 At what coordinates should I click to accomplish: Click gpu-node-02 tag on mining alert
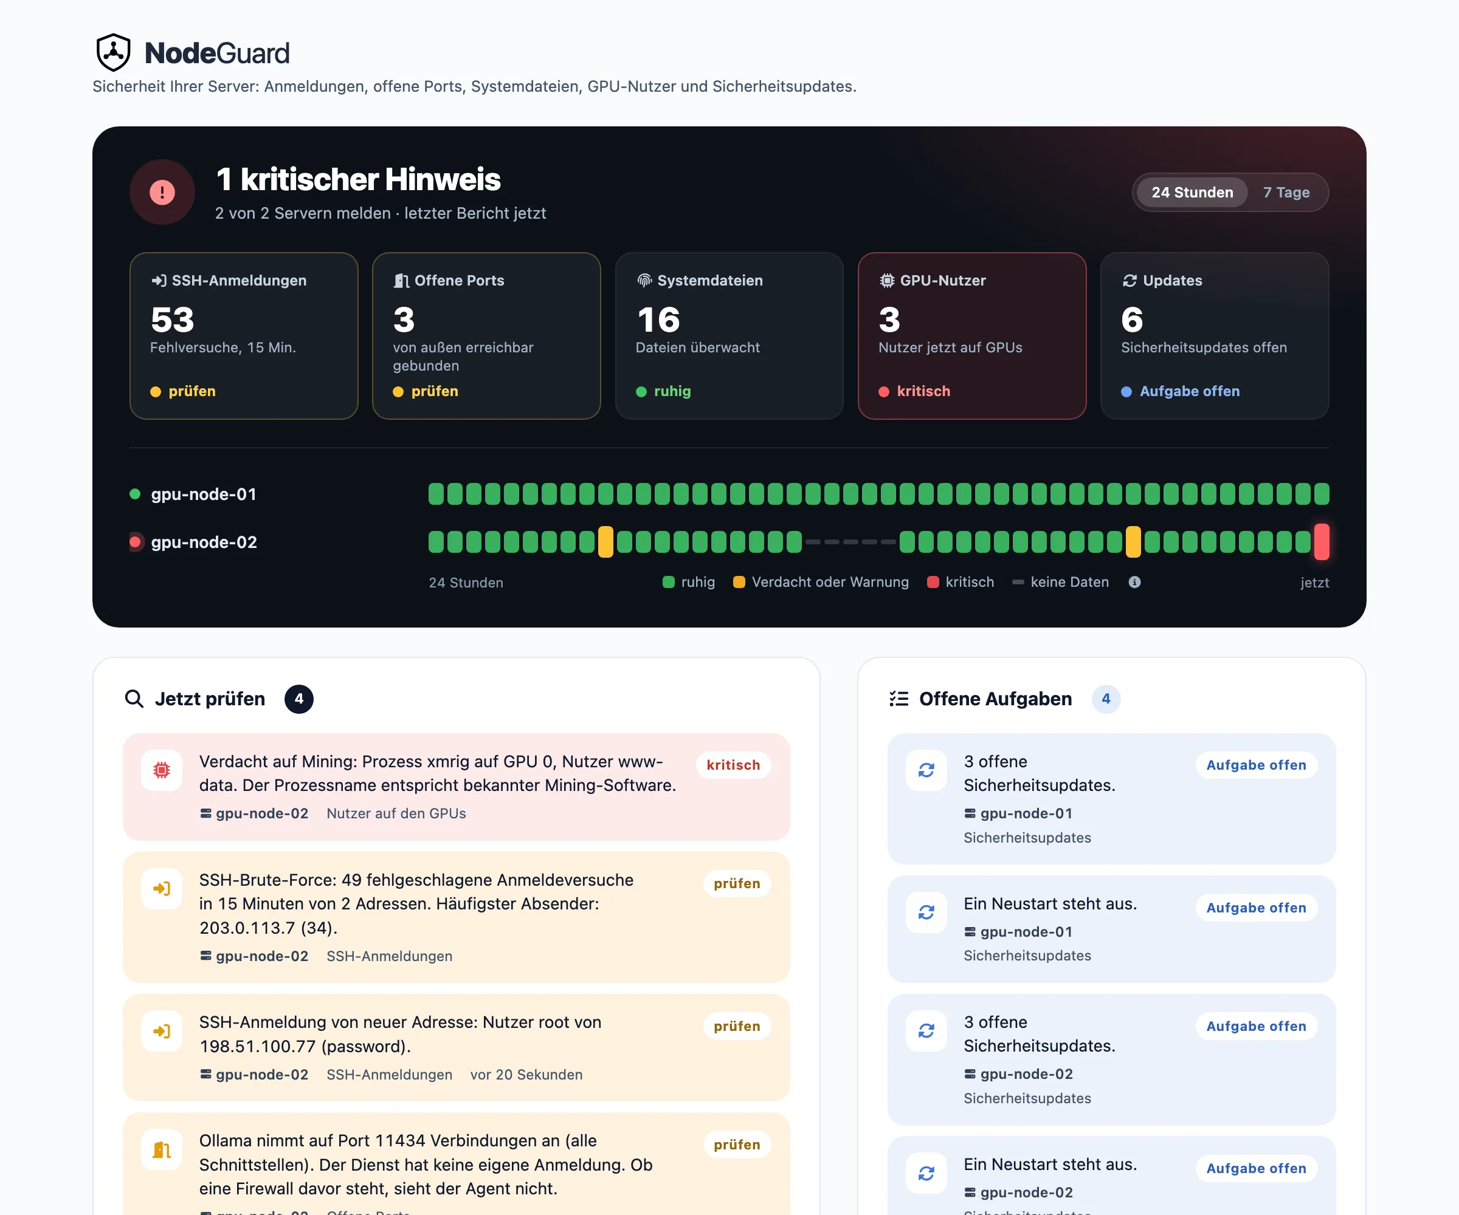point(254,813)
